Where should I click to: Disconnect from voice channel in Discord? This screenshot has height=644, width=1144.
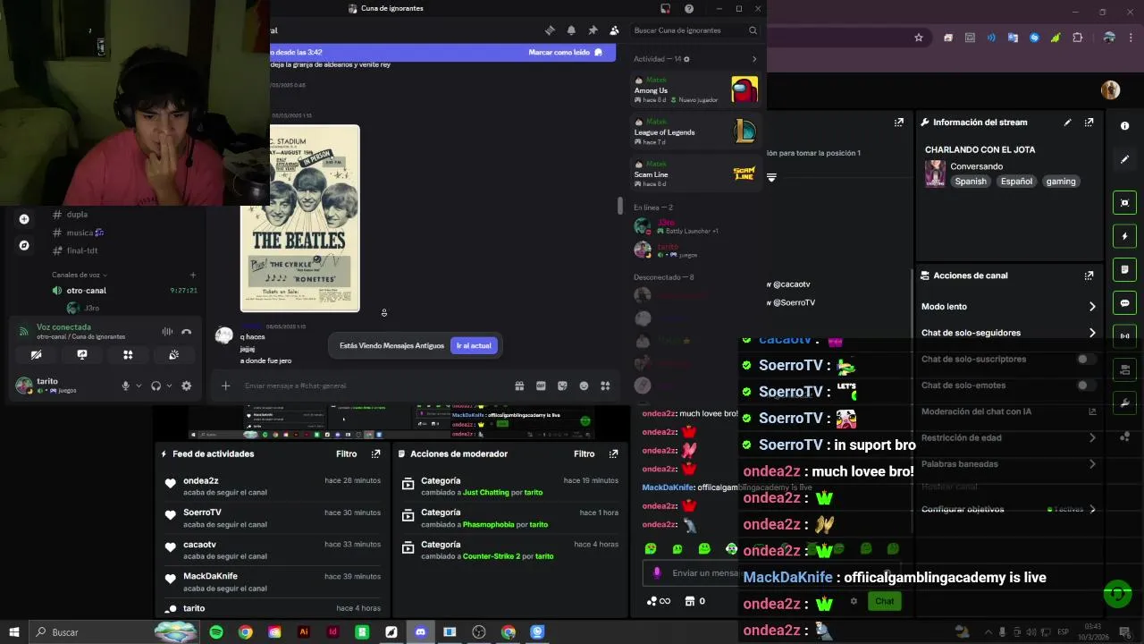pyautogui.click(x=186, y=332)
